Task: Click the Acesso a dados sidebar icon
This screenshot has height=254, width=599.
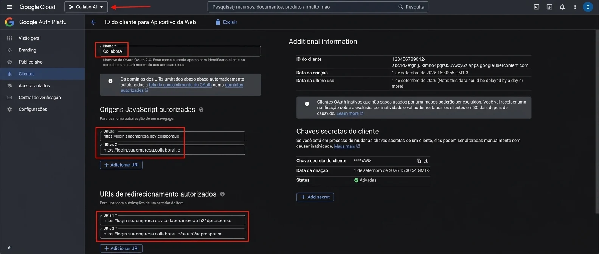Action: (x=9, y=85)
